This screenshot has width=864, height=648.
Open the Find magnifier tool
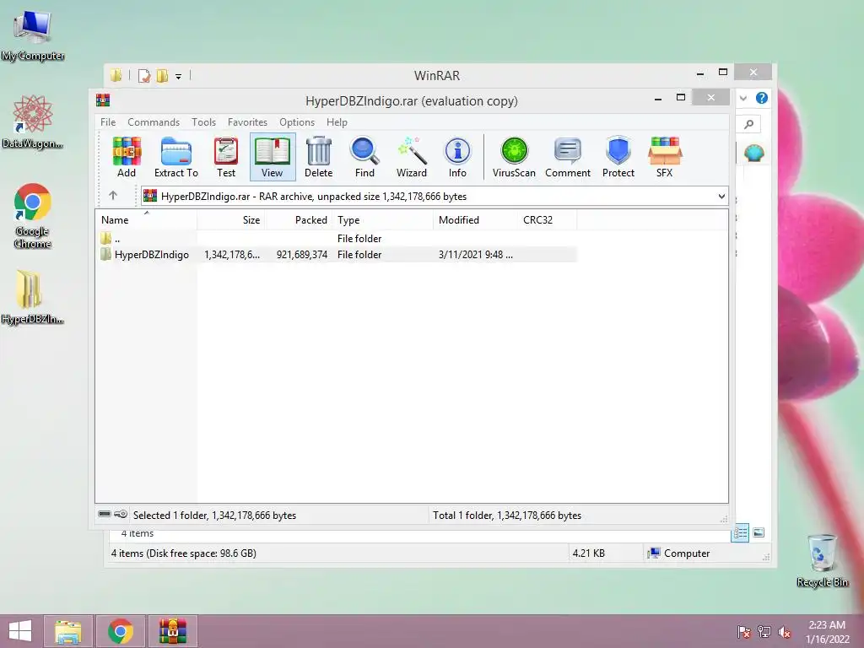(364, 157)
